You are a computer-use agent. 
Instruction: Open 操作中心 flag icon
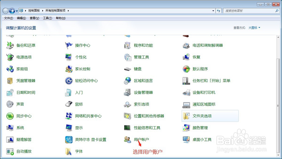pyautogui.click(x=69, y=45)
